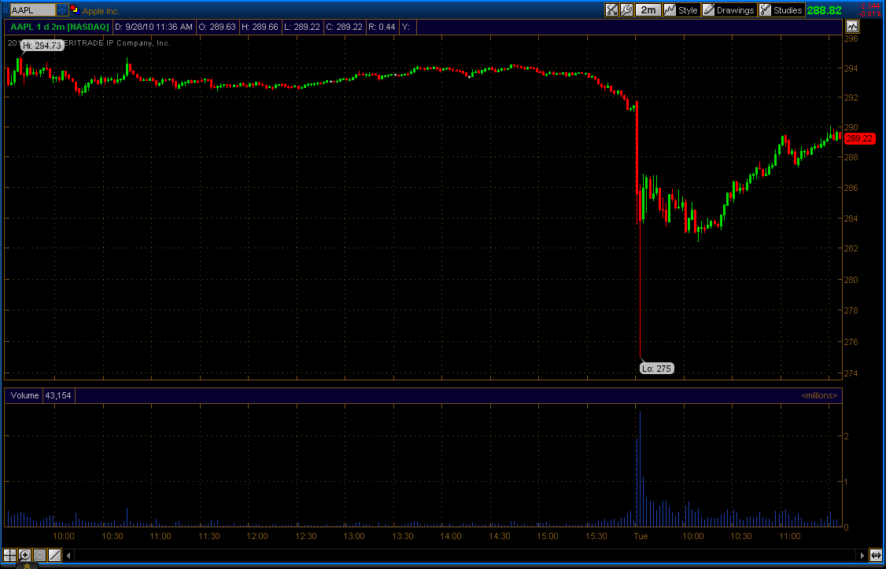This screenshot has height=569, width=886.
Task: Click the close value C: 289.22
Action: pyautogui.click(x=344, y=27)
